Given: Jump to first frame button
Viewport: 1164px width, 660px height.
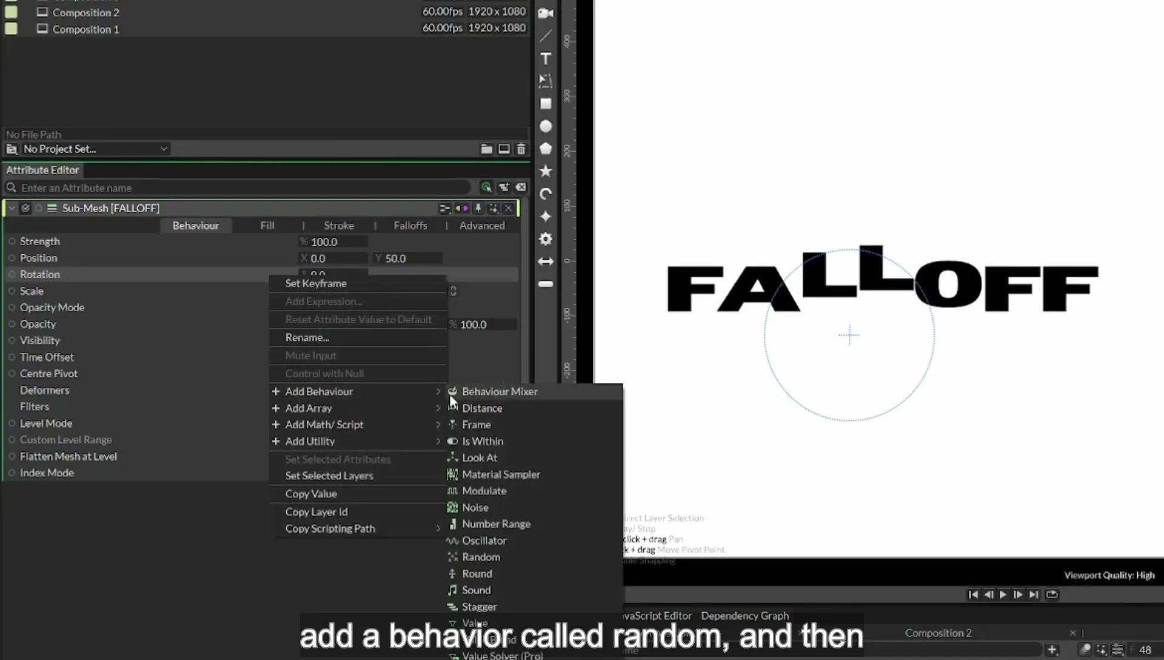Looking at the screenshot, I should click(973, 594).
